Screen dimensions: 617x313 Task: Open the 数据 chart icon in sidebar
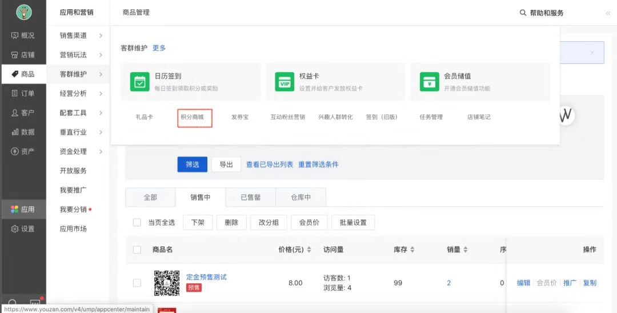pos(15,132)
